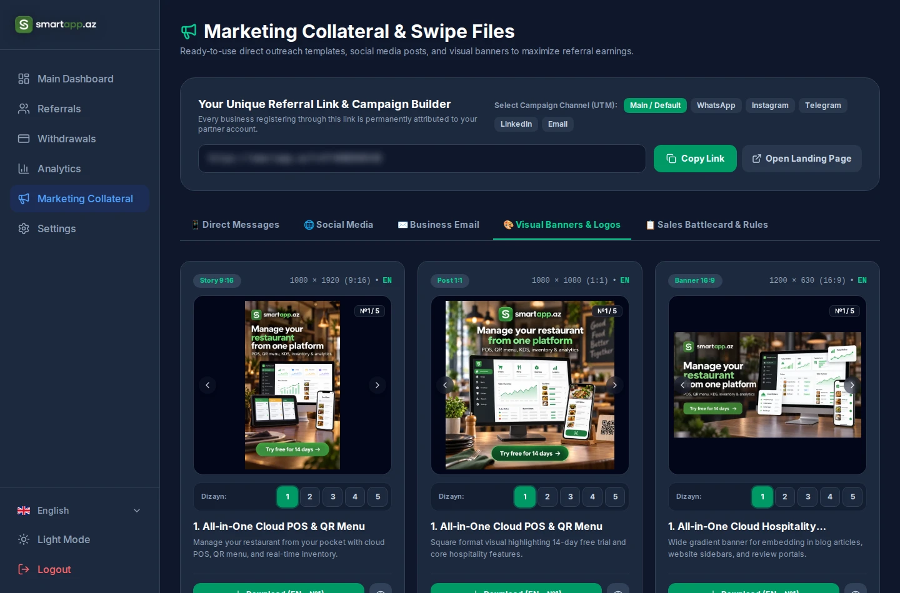Open Settings in the sidebar
This screenshot has width=900, height=593.
[79, 228]
